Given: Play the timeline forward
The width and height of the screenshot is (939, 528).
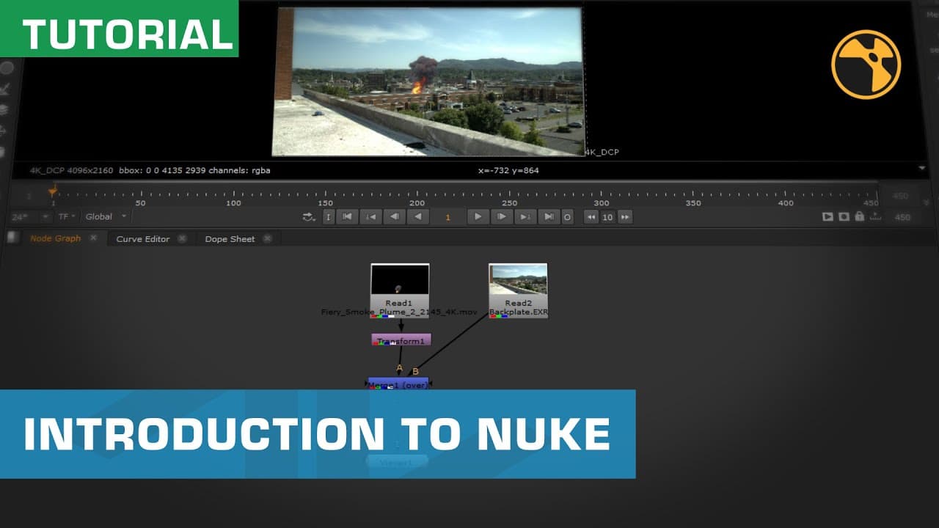Looking at the screenshot, I should coord(478,217).
